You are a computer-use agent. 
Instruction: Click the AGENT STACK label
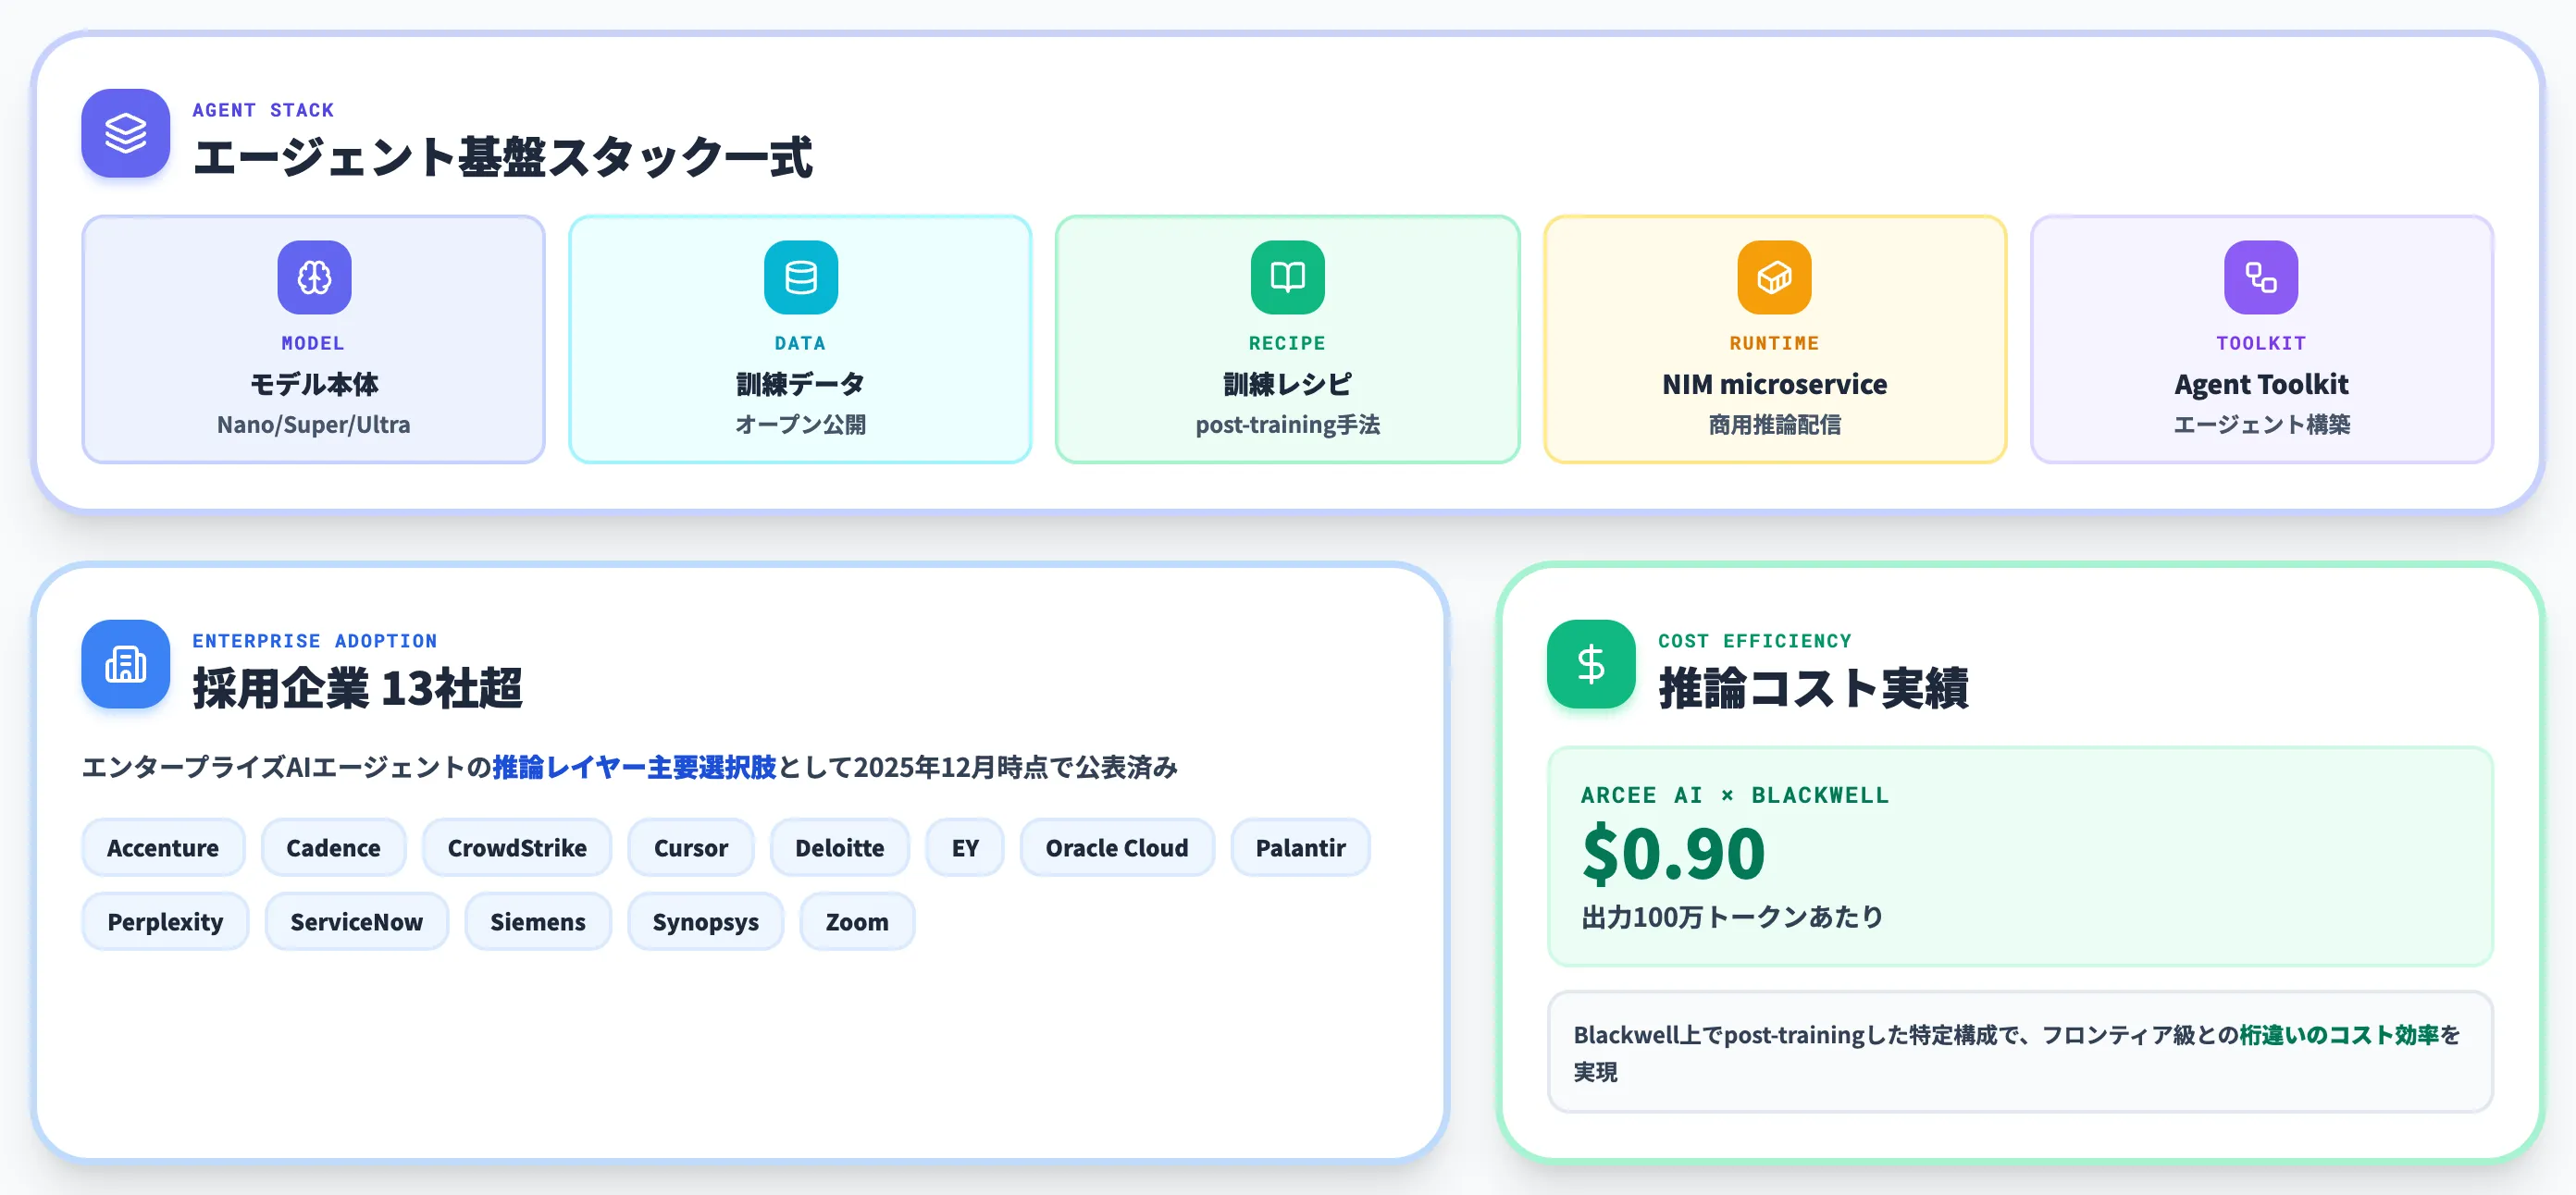[x=263, y=110]
